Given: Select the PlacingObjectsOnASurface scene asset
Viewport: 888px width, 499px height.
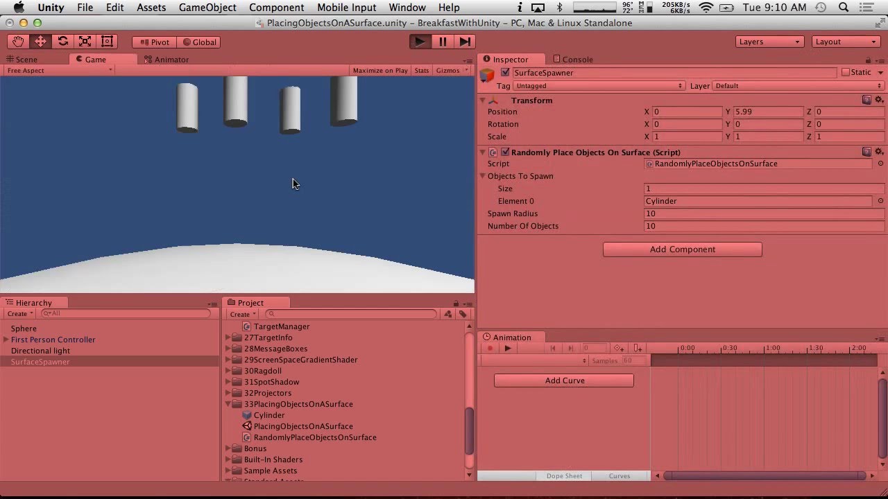Looking at the screenshot, I should [303, 426].
